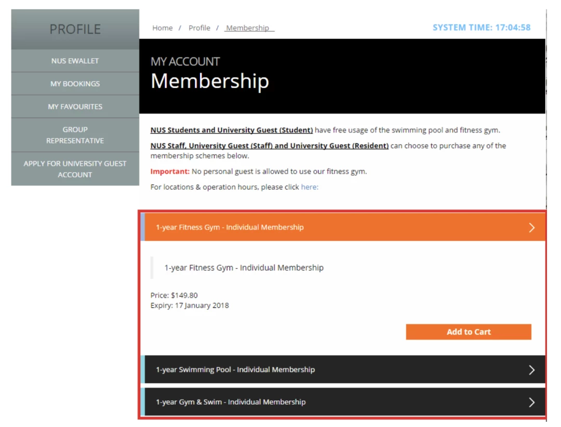Collapse the 1-year Fitness Gym chevron arrow

click(x=532, y=227)
